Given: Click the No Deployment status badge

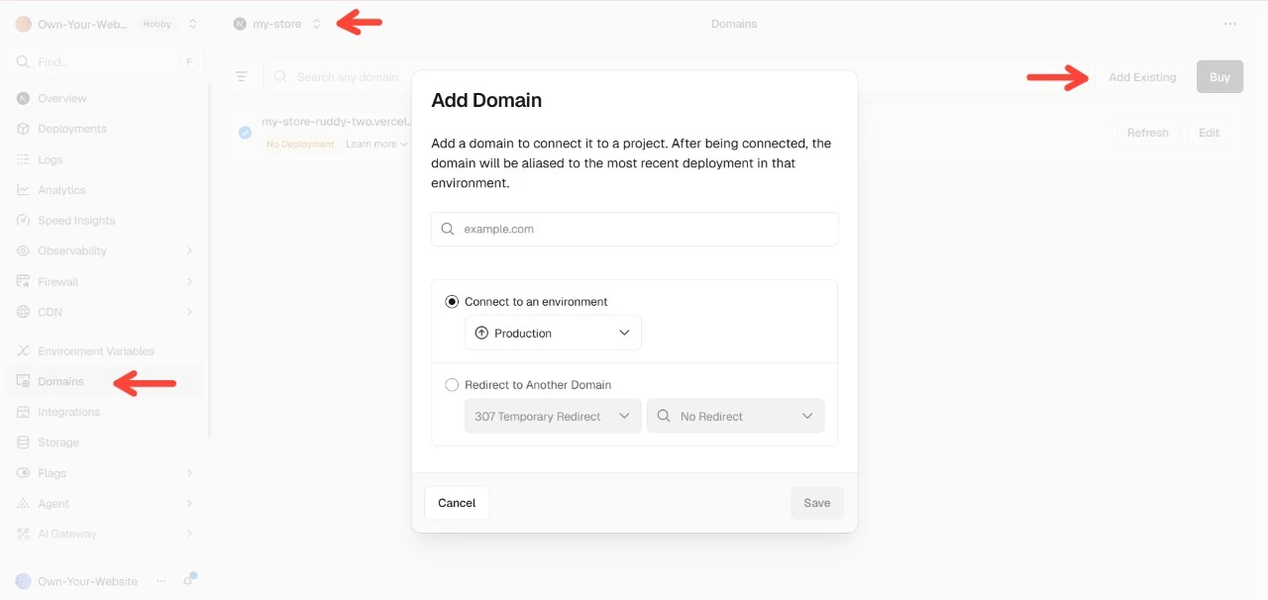Looking at the screenshot, I should coord(300,145).
